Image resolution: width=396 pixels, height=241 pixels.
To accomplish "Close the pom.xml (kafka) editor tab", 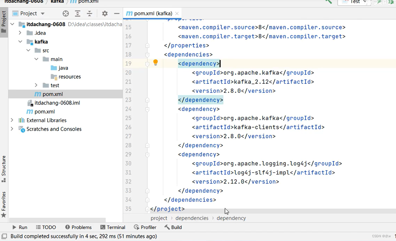I will point(177,13).
